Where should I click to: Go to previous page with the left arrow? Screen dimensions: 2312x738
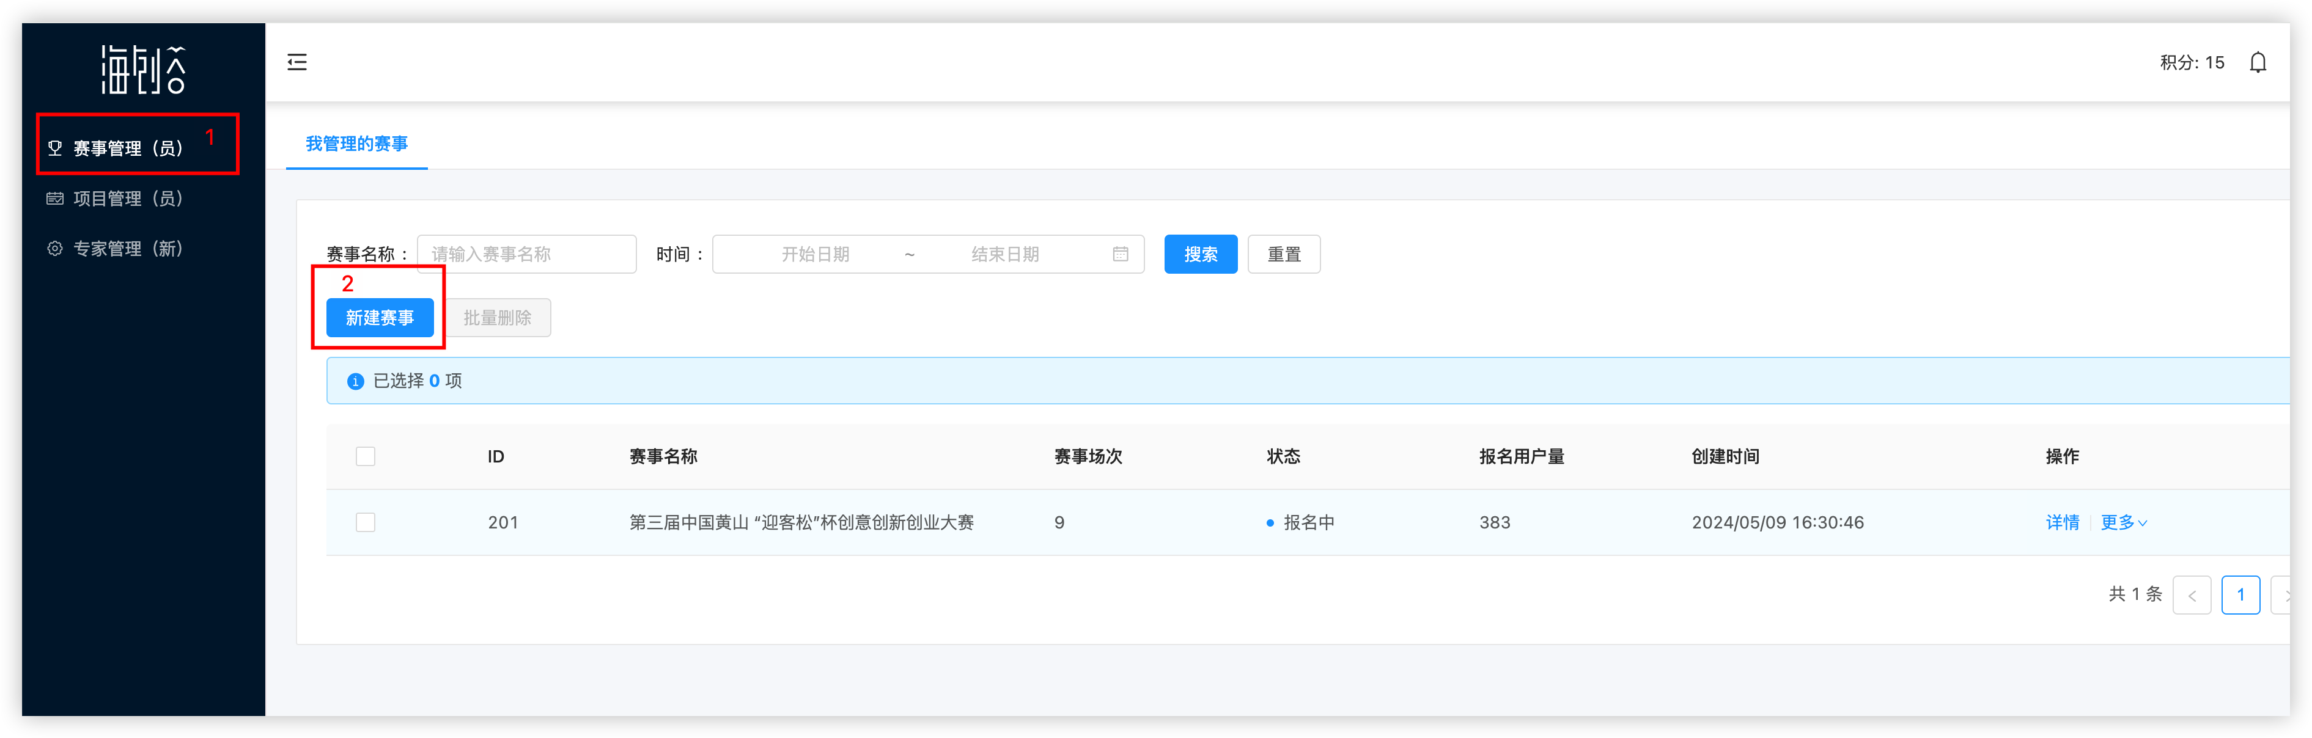pos(2191,594)
